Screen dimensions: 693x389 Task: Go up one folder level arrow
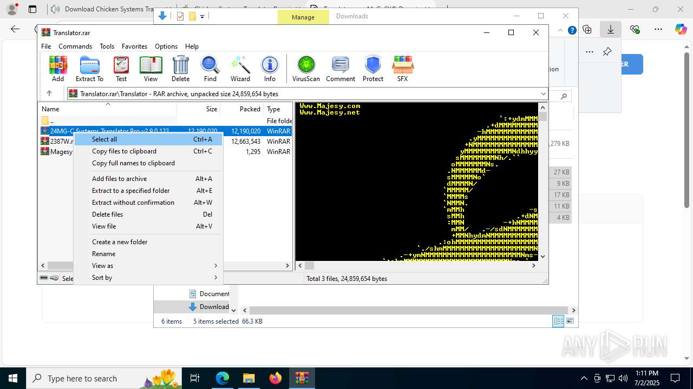49,93
